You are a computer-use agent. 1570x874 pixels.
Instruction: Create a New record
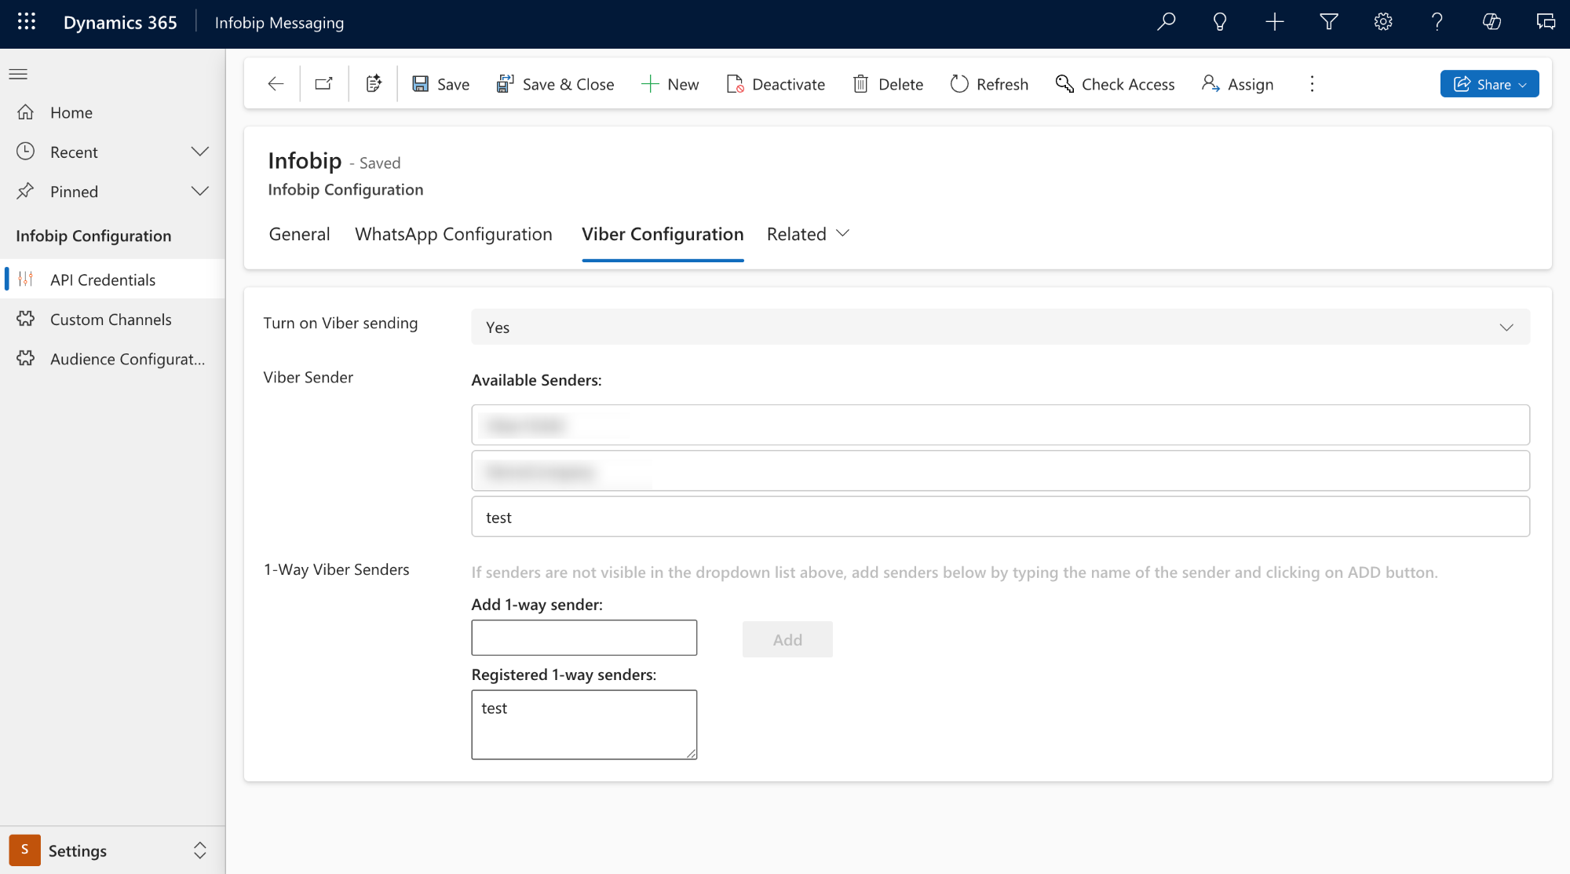coord(670,84)
